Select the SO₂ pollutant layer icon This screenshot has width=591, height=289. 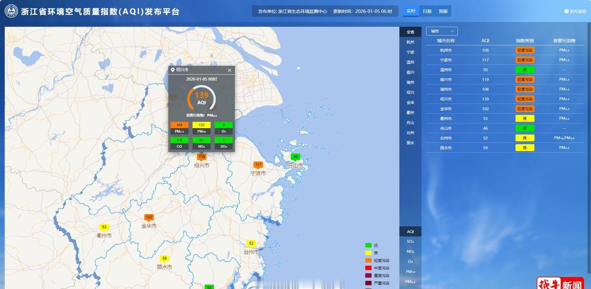409,241
